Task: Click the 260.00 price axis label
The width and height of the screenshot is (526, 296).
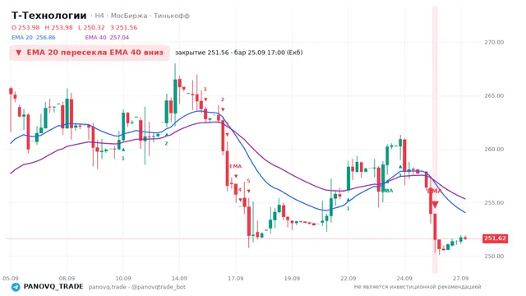Action: point(494,149)
